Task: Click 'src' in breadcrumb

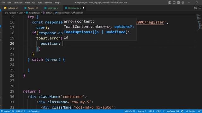Action: (6, 13)
